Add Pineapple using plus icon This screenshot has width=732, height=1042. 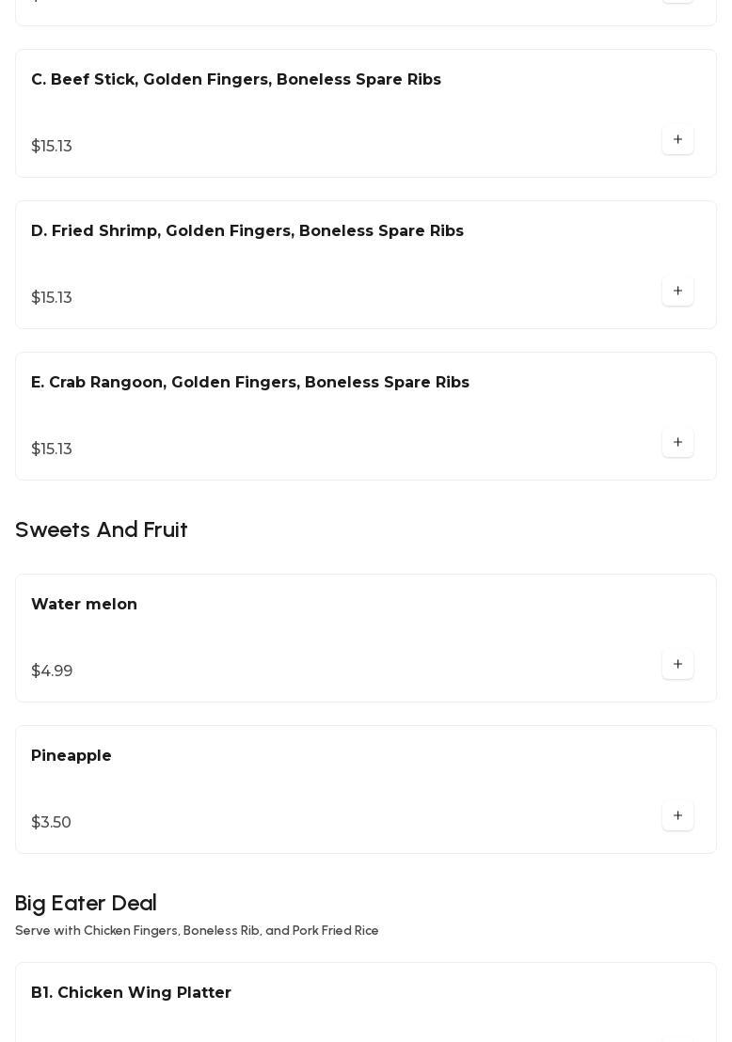(x=677, y=815)
